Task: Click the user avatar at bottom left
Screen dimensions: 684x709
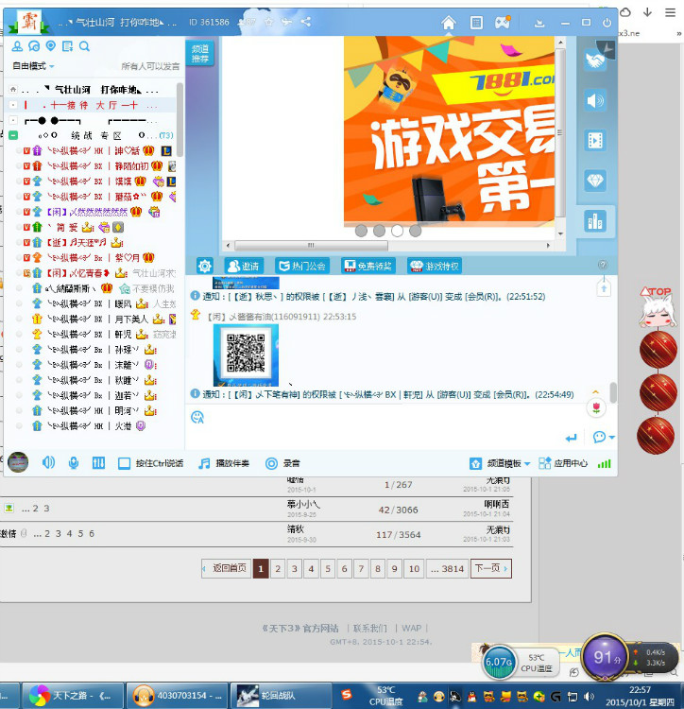Action: point(18,462)
